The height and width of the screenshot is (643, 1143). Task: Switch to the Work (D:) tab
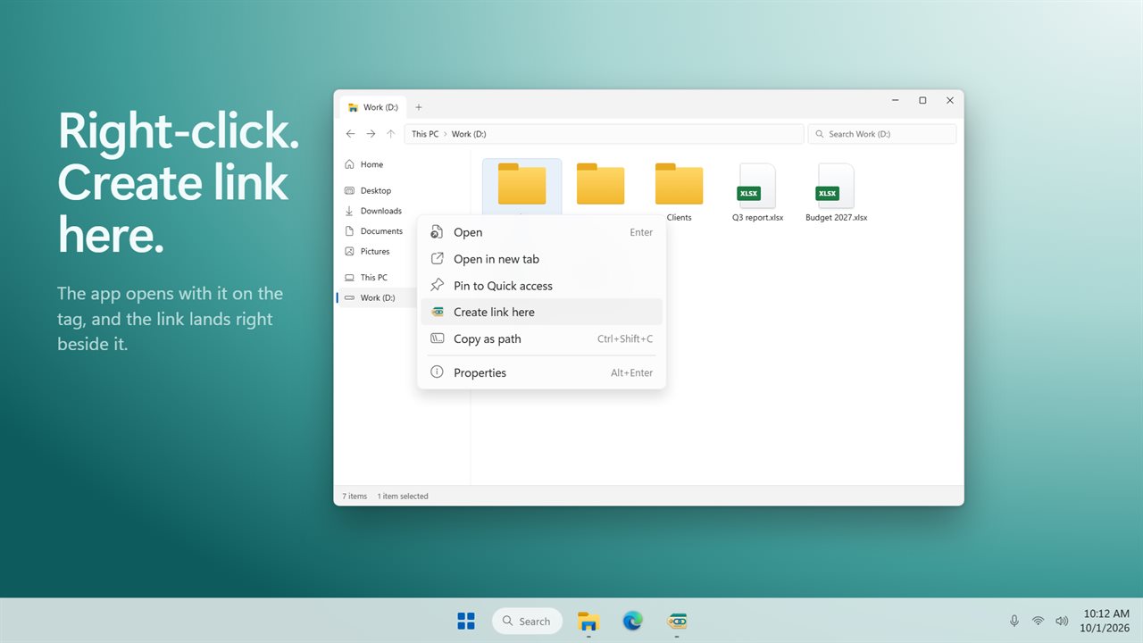[372, 107]
